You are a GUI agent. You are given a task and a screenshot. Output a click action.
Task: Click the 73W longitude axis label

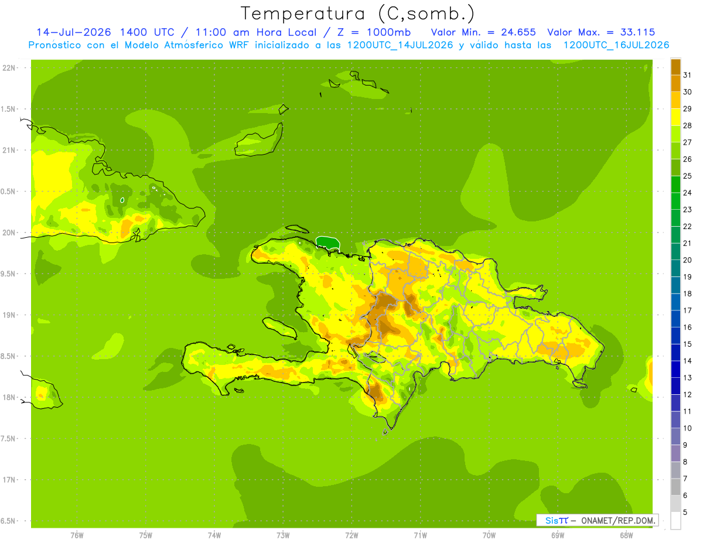[x=283, y=535]
